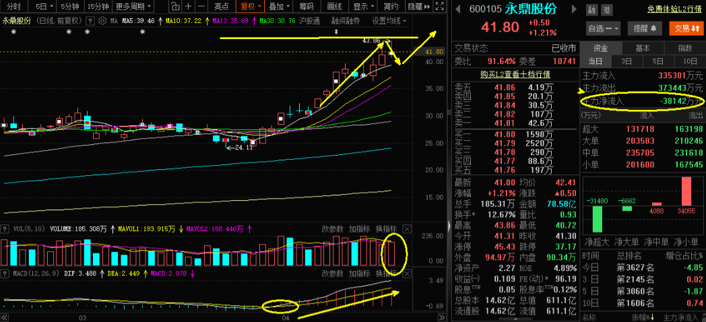Click 隐藏 to hide side panel
The height and width of the screenshot is (322, 706).
(x=419, y=6)
